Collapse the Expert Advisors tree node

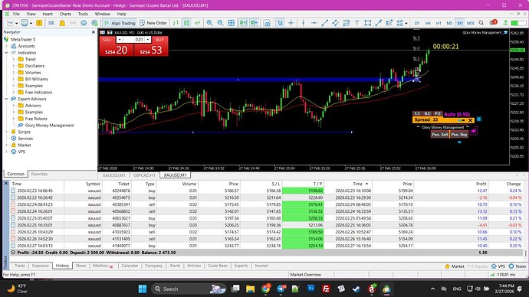pyautogui.click(x=6, y=99)
